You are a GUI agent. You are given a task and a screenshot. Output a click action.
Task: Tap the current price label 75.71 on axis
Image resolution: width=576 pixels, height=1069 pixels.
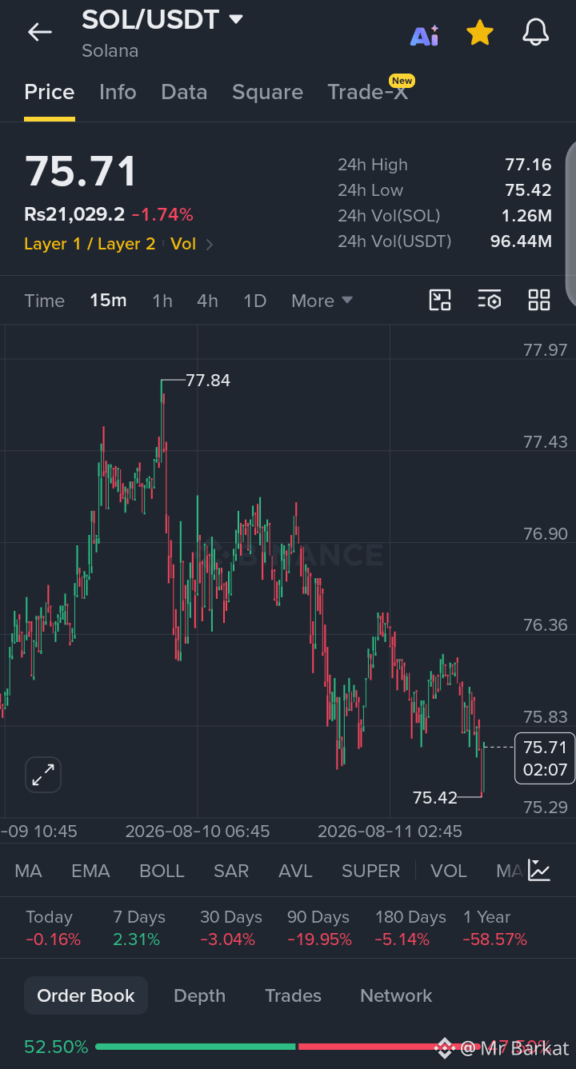point(544,758)
